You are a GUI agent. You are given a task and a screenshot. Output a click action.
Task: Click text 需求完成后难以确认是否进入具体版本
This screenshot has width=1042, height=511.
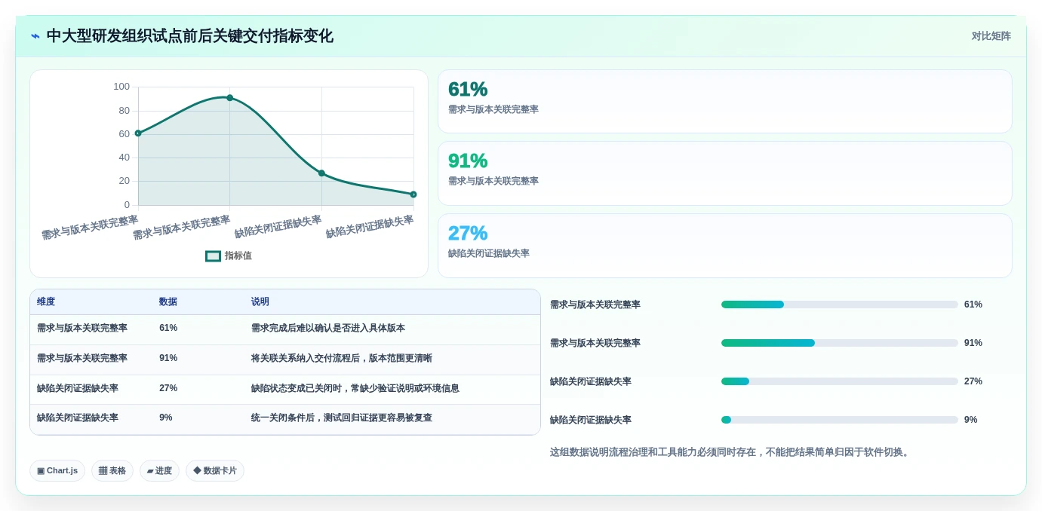click(x=328, y=329)
